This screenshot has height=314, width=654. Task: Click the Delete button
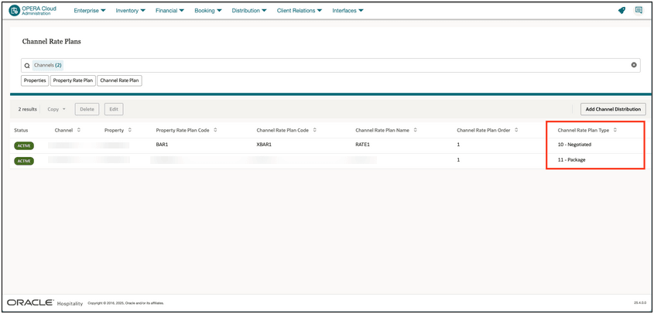tap(87, 109)
